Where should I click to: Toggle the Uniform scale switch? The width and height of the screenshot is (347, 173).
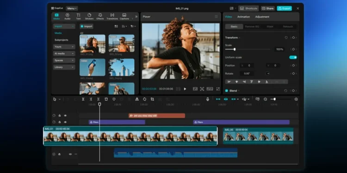click(x=293, y=57)
